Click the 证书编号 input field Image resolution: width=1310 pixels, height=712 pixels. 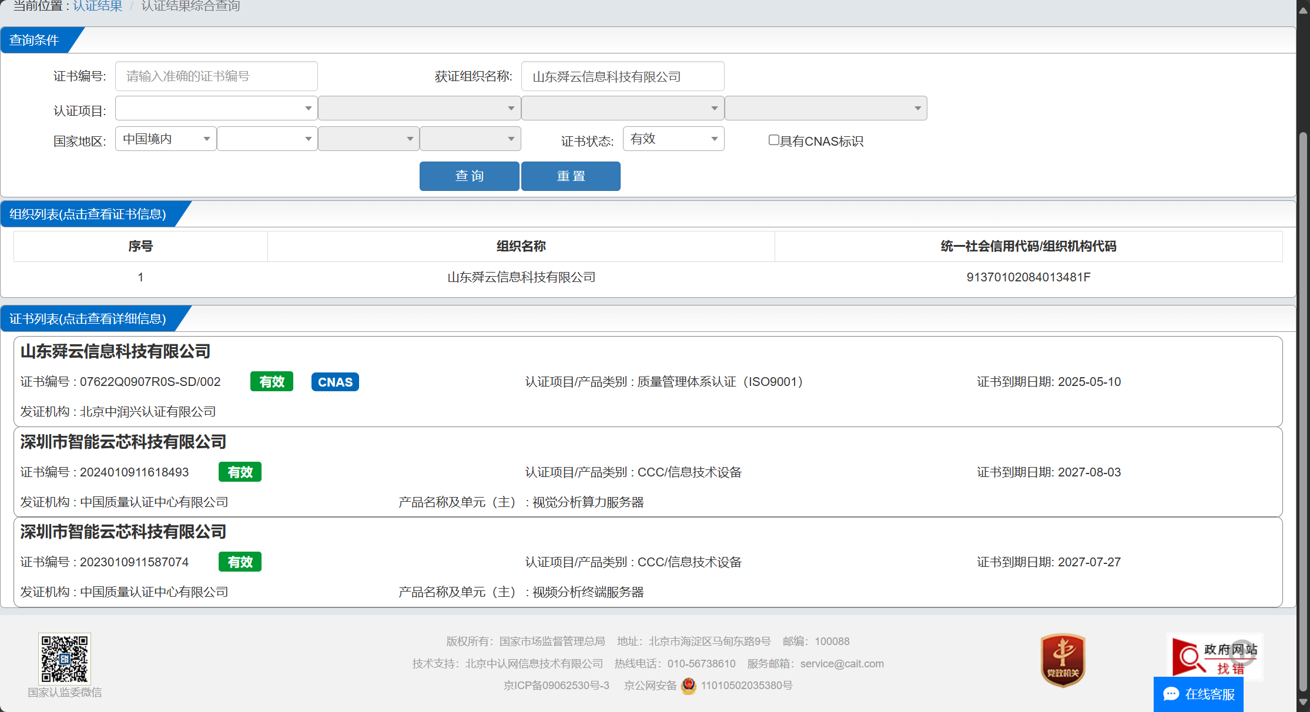(x=216, y=76)
